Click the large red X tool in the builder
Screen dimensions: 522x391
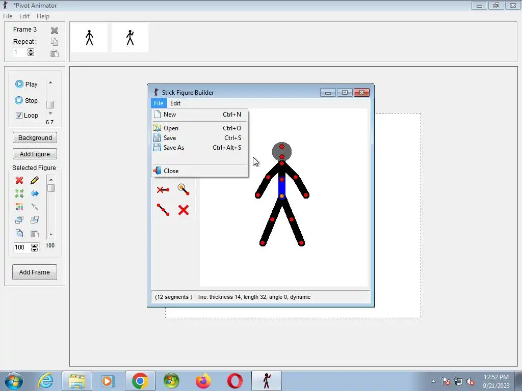pyautogui.click(x=184, y=210)
